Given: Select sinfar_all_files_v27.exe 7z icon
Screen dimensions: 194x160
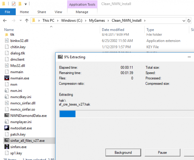Looking at the screenshot, I should 7,141.
